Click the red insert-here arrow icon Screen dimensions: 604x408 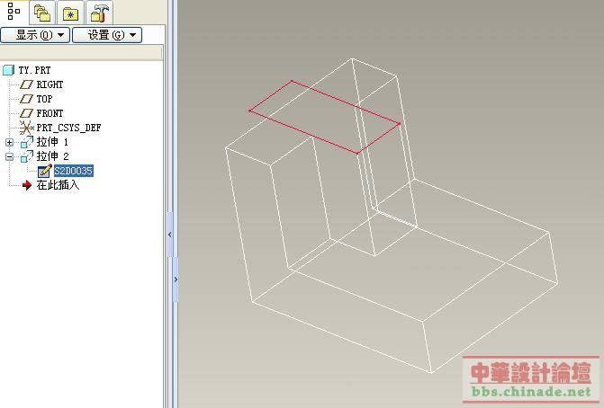[x=27, y=185]
